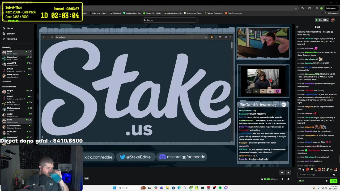Screen dimensions: 340x191
Task: Click first emote in chat emote row
Action: tap(299, 169)
